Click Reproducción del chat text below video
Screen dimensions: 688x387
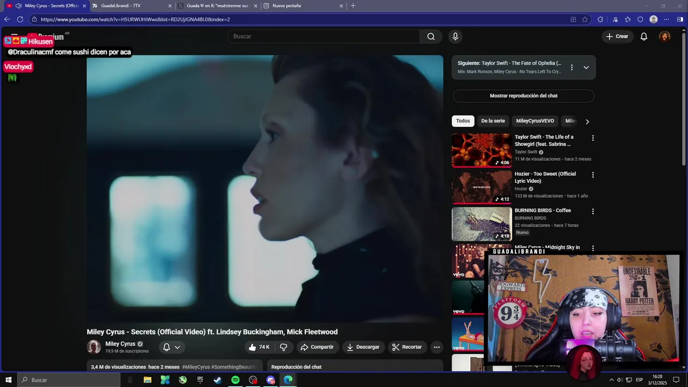(x=296, y=367)
